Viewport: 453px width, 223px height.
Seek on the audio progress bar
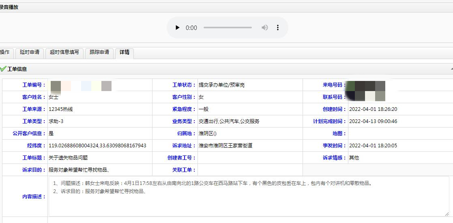[228, 28]
